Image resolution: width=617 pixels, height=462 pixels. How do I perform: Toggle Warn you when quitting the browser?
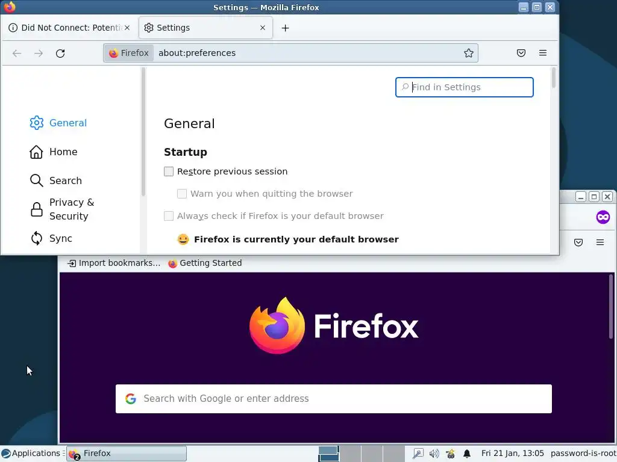[182, 194]
